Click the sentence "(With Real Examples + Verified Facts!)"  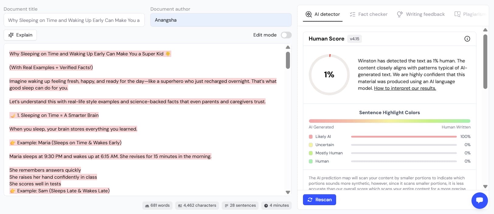(x=51, y=68)
